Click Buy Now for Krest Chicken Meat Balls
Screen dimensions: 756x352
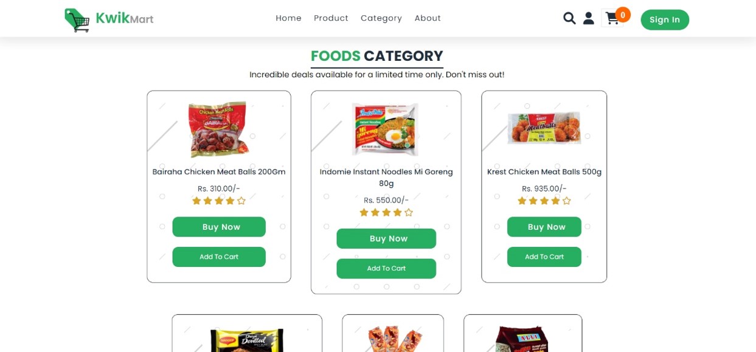(544, 226)
